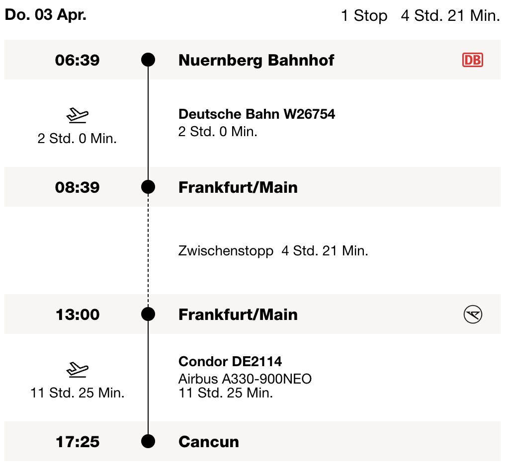
Task: Click the 17:25 arrival time
Action: tap(77, 442)
